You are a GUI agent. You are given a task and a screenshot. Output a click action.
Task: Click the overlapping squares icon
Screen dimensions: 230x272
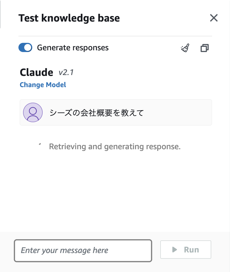[204, 48]
